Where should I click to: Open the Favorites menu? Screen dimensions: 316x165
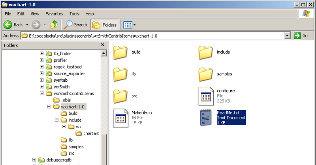pyautogui.click(x=54, y=14)
